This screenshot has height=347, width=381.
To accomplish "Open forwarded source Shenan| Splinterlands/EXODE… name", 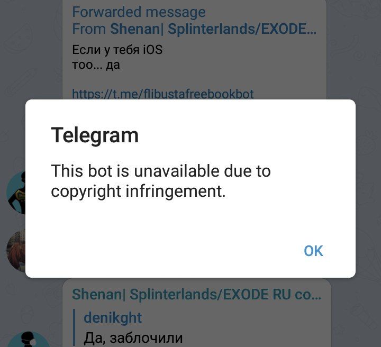I will tap(213, 29).
